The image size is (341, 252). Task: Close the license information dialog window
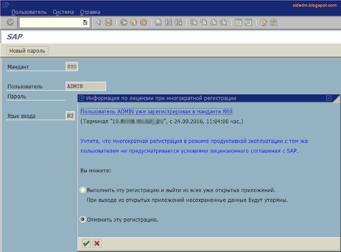pyautogui.click(x=329, y=98)
